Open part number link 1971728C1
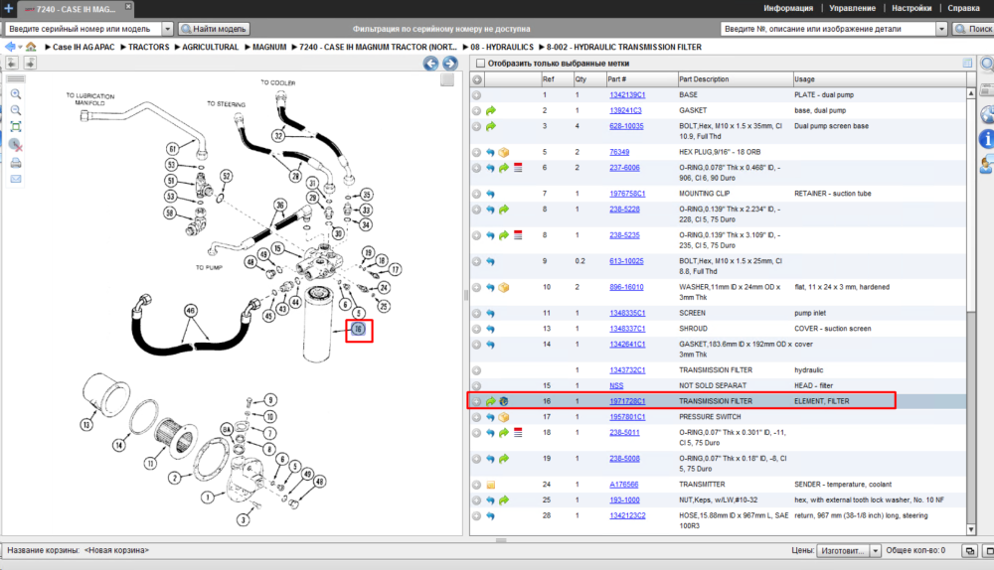 pyautogui.click(x=627, y=401)
